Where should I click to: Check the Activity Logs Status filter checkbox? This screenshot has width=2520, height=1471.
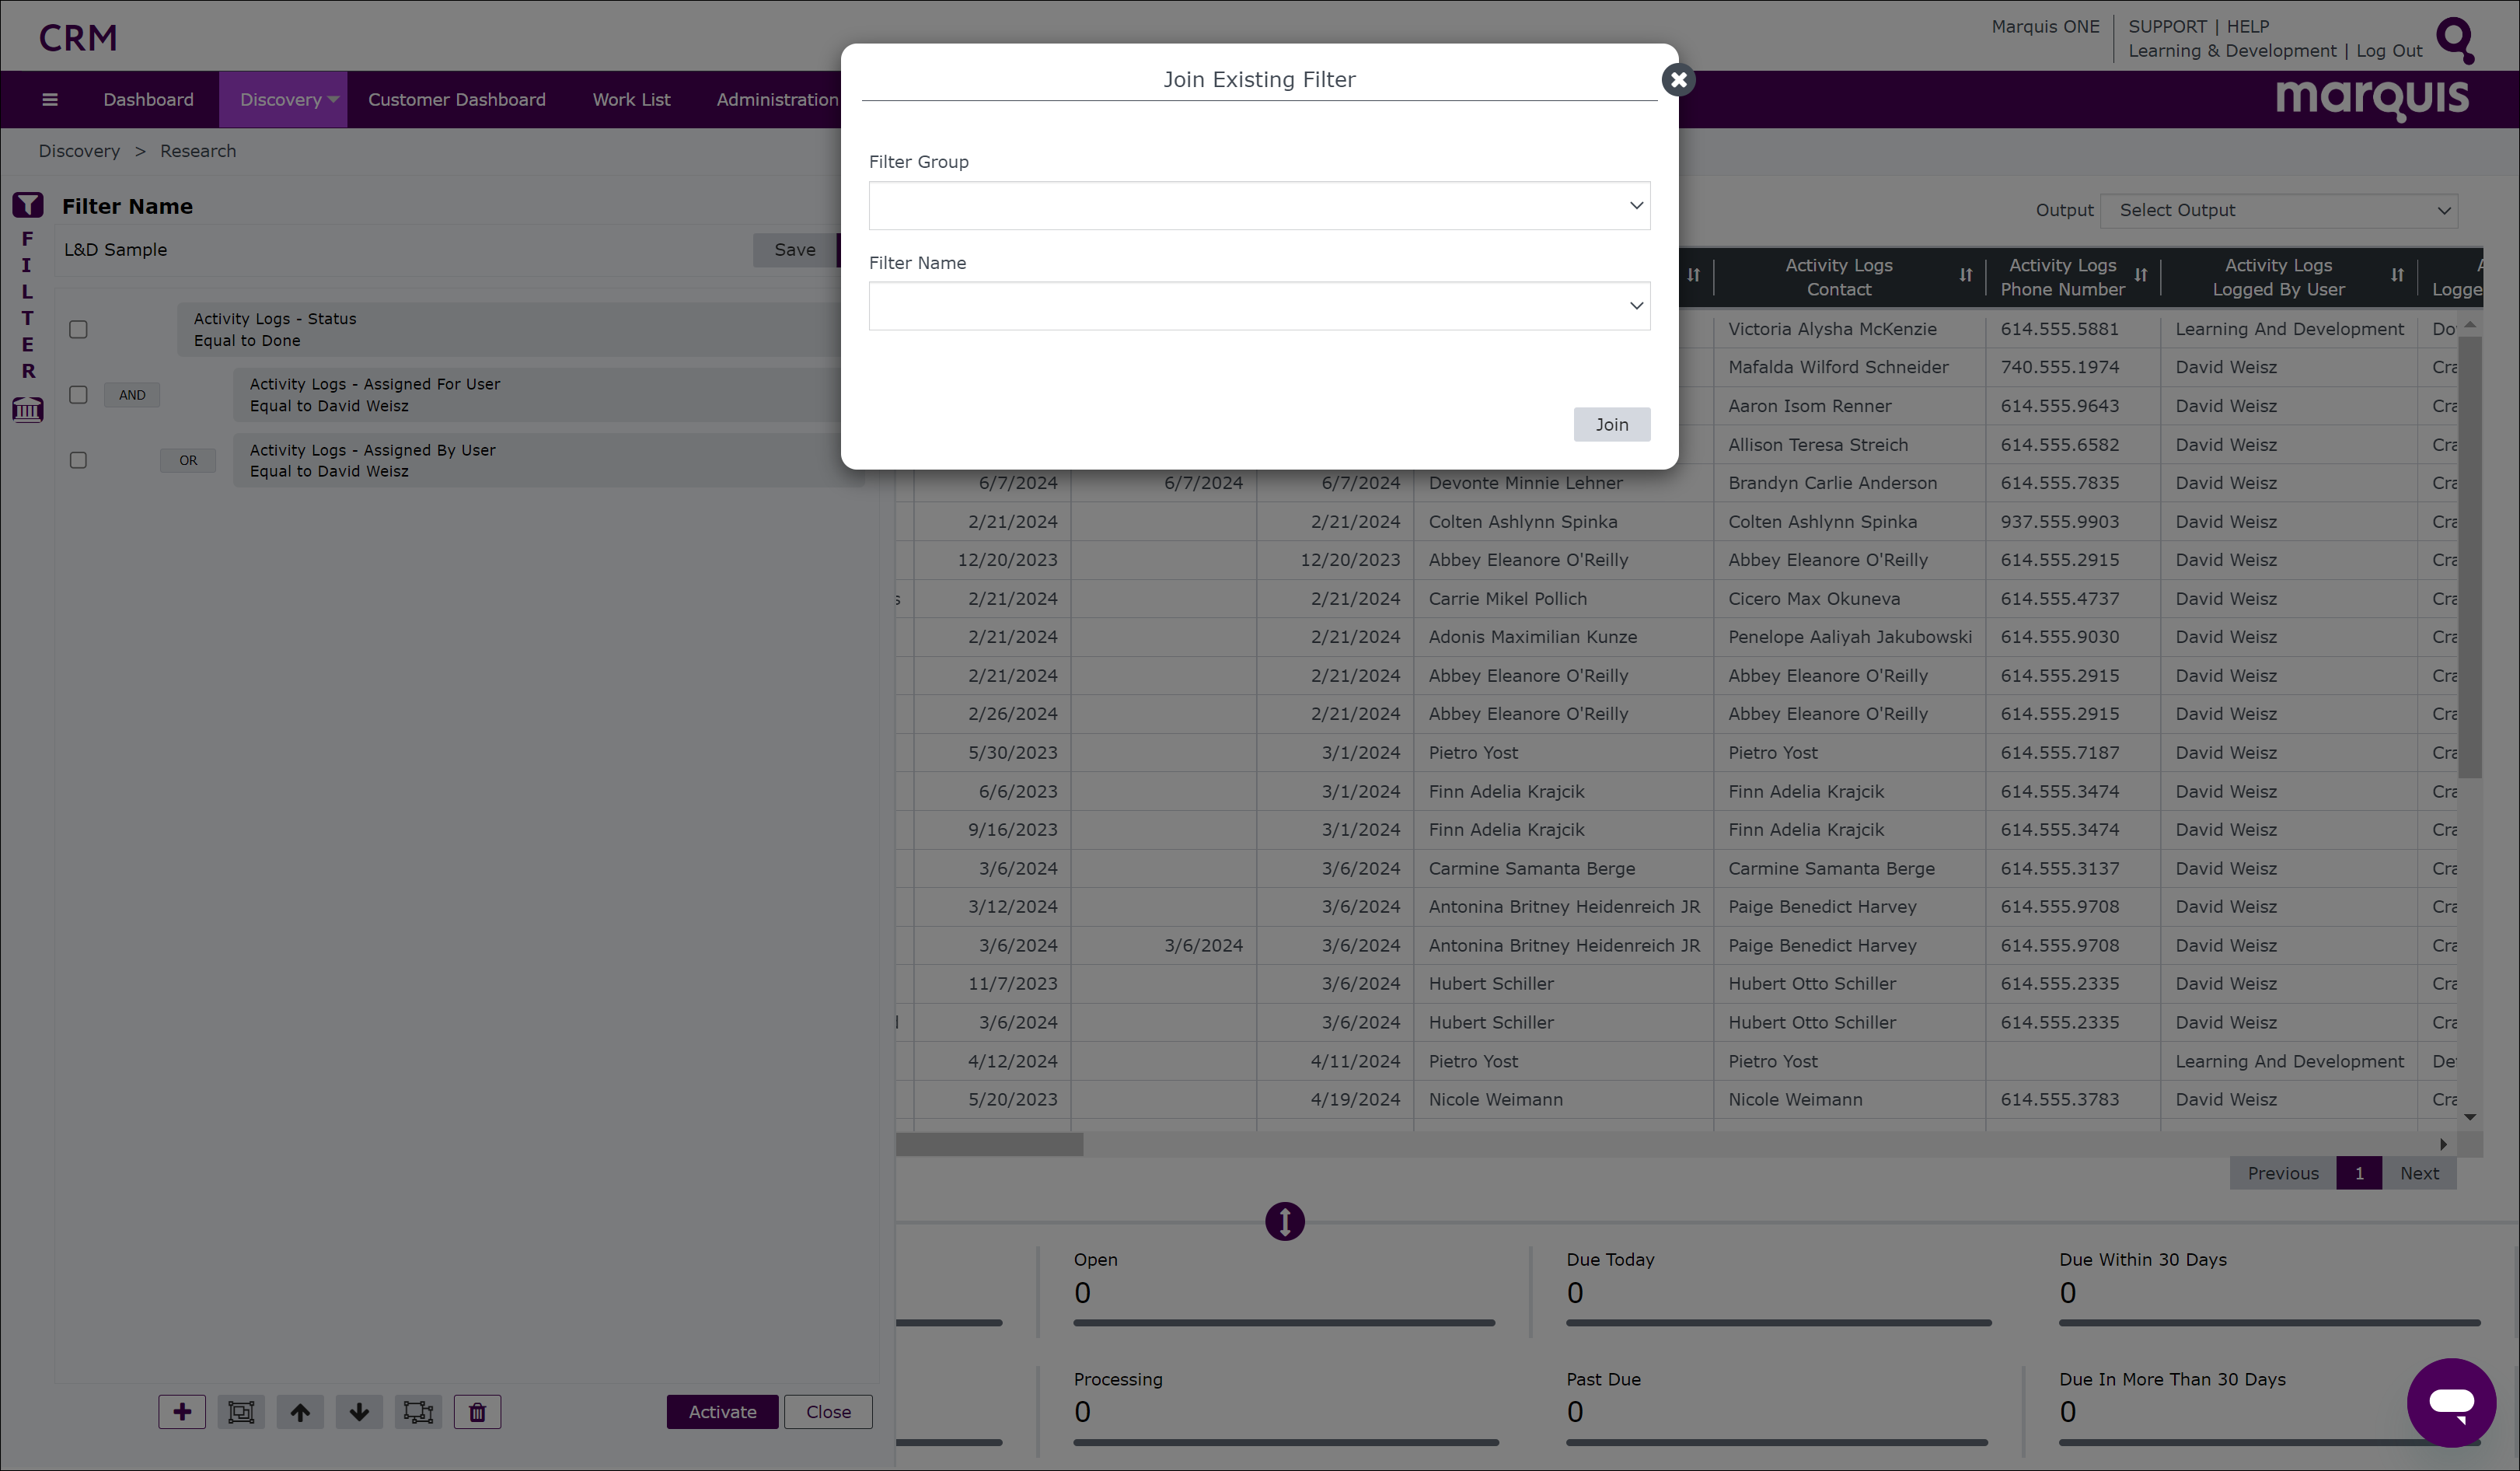pyautogui.click(x=78, y=330)
